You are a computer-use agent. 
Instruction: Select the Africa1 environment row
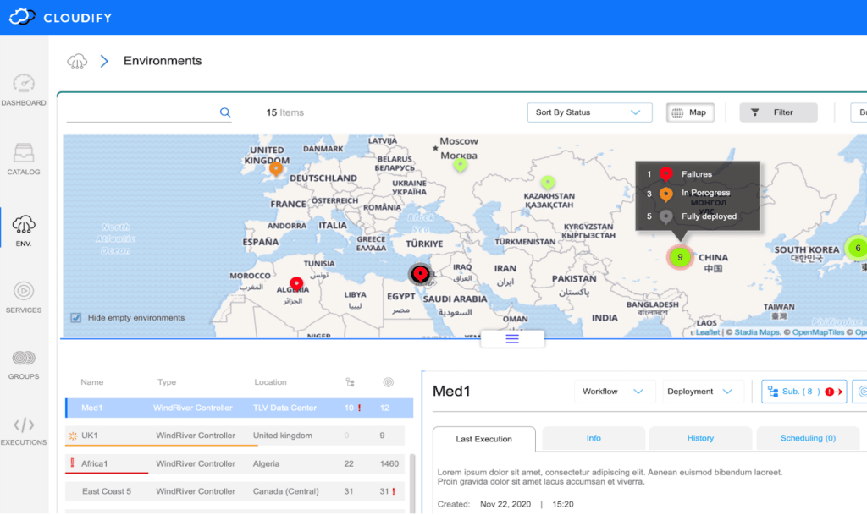(235, 463)
